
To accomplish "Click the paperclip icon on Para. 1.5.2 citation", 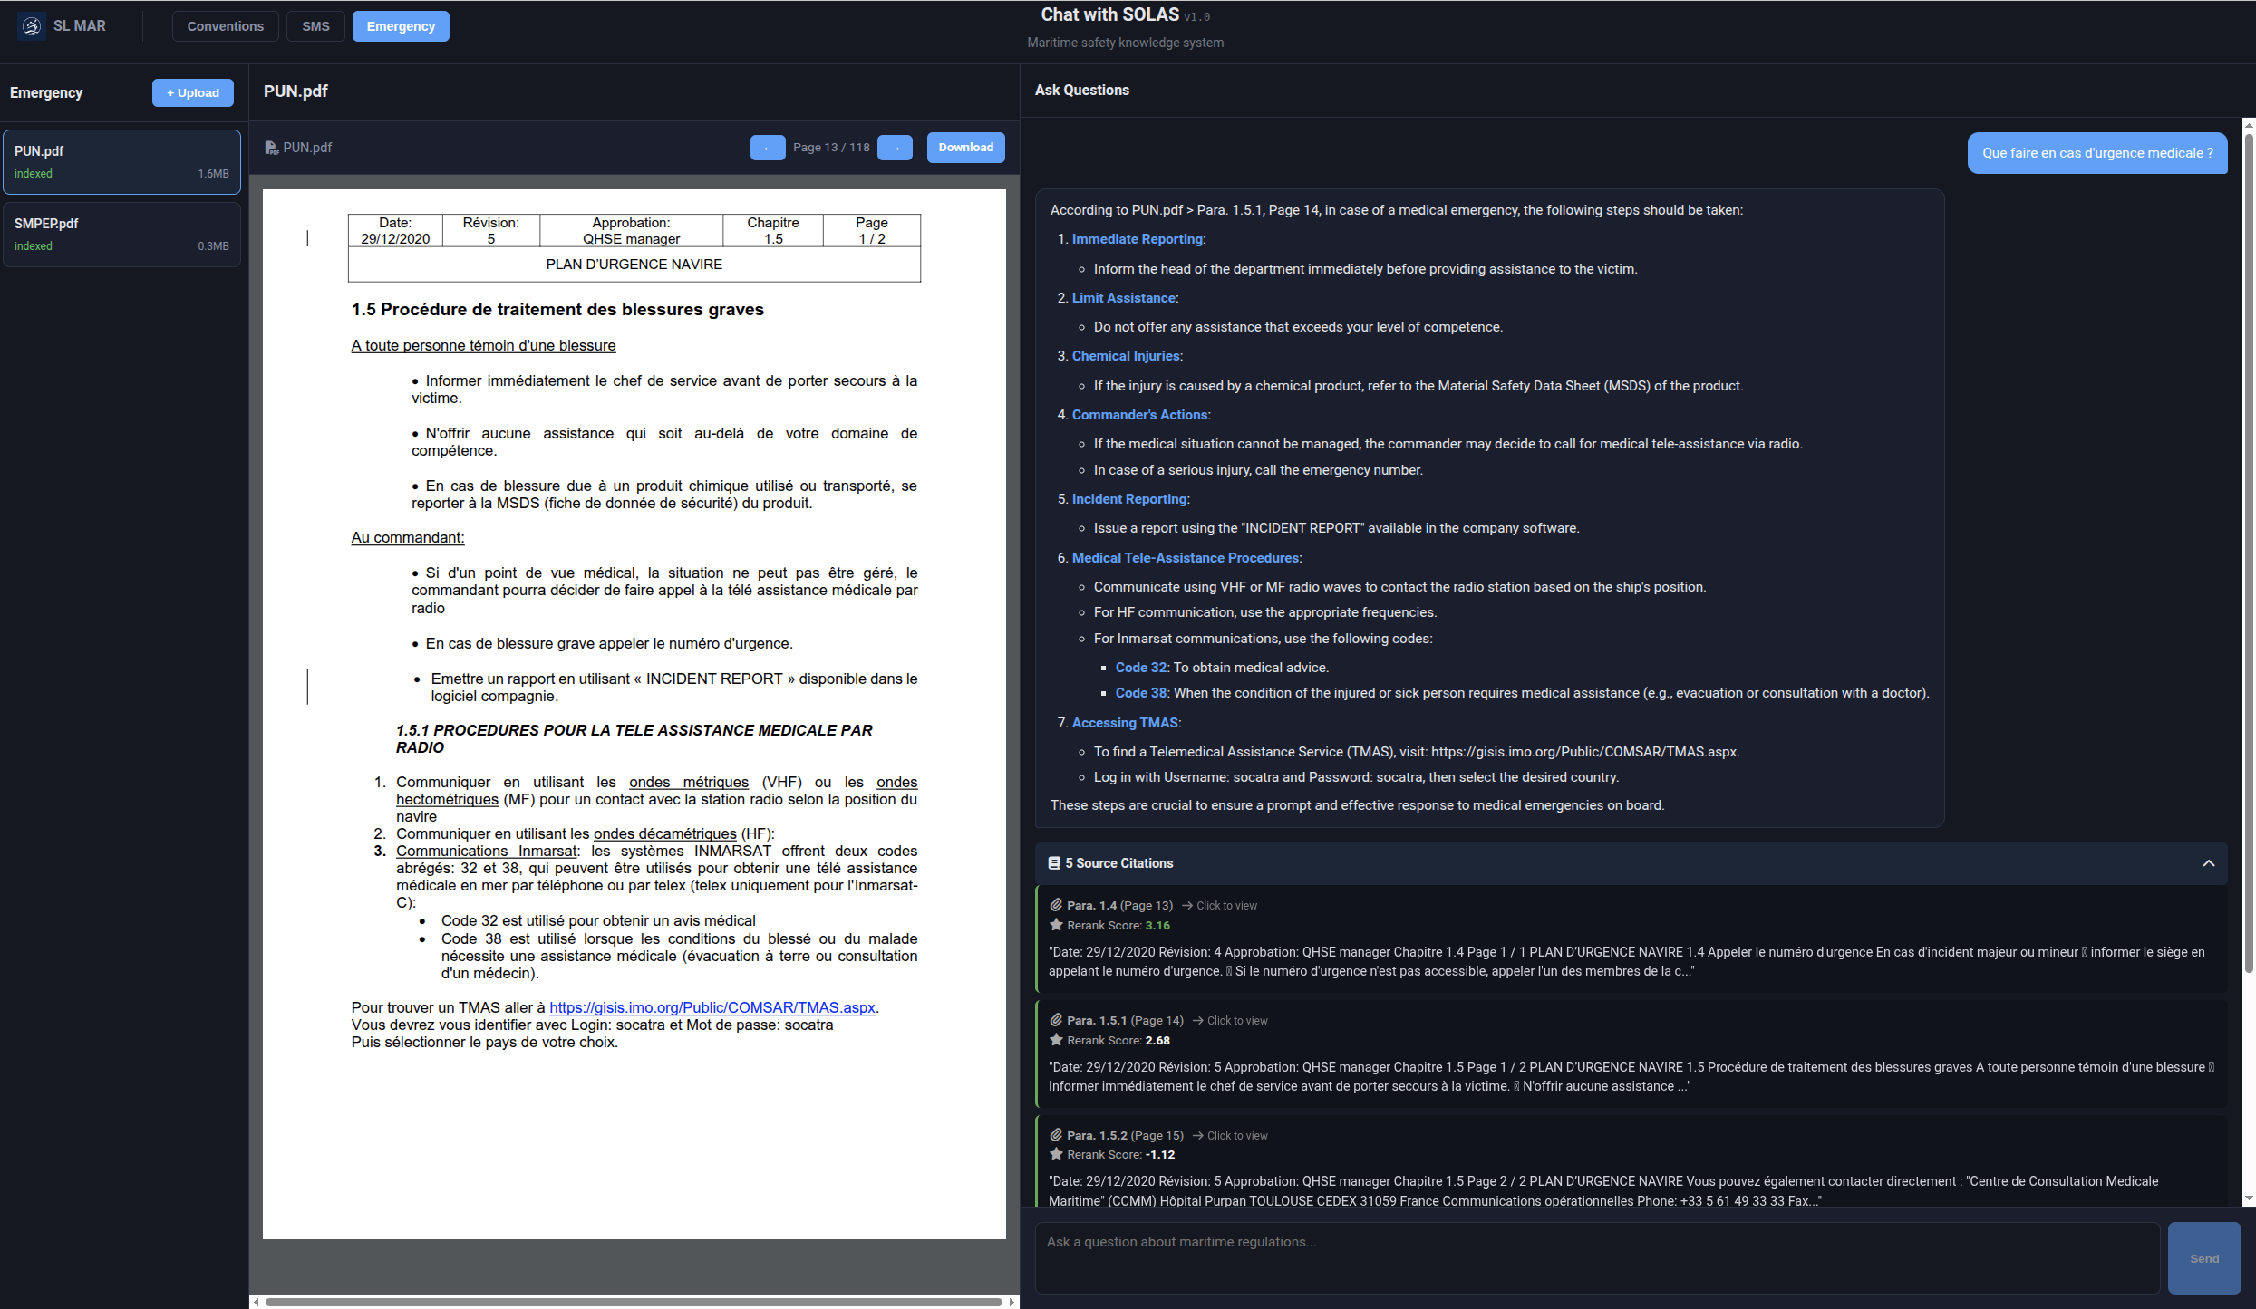I will coord(1055,1134).
